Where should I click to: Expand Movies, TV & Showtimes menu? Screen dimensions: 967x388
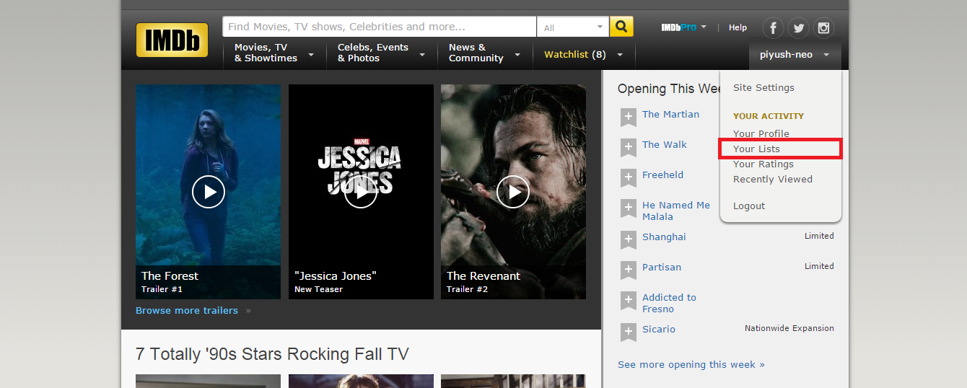click(x=274, y=53)
